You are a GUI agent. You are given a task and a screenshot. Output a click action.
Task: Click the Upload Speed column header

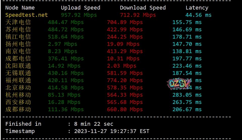[x=81, y=8]
